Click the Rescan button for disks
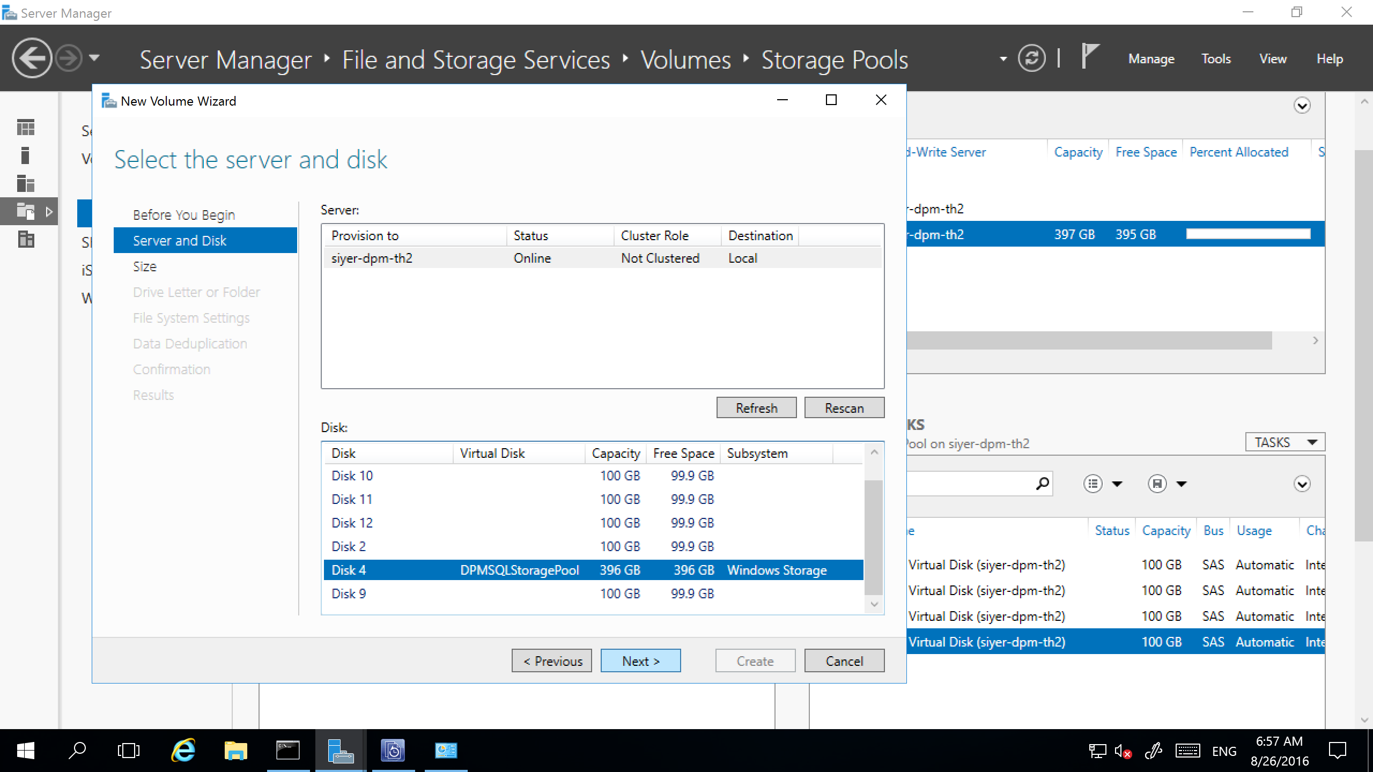This screenshot has width=1373, height=772. click(843, 407)
